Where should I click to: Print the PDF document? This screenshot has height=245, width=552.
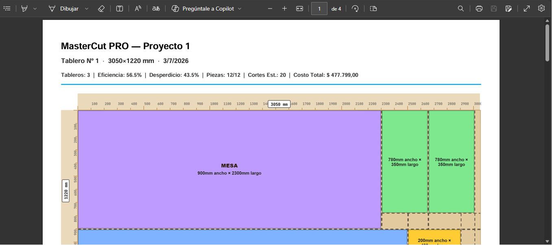[x=479, y=9]
